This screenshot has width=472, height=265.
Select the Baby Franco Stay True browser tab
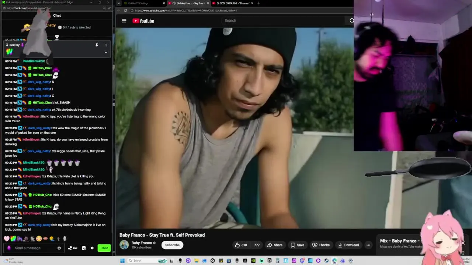point(188,3)
